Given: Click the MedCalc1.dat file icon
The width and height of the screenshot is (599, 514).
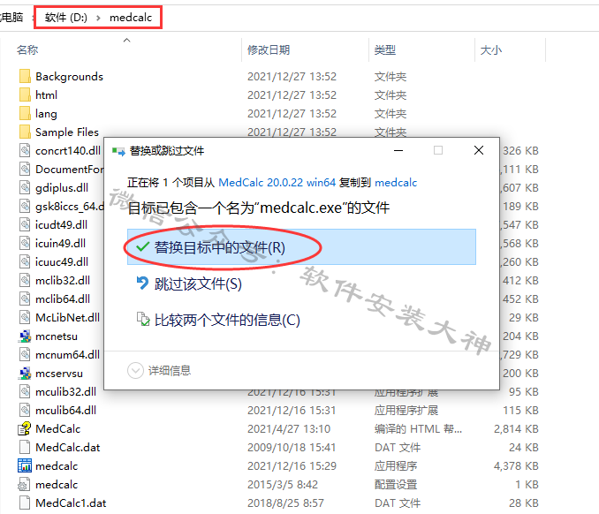Looking at the screenshot, I should click(x=25, y=503).
